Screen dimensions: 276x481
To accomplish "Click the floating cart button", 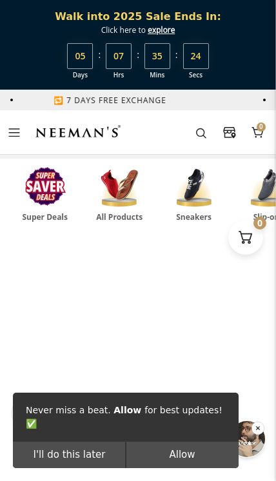I will [x=246, y=237].
